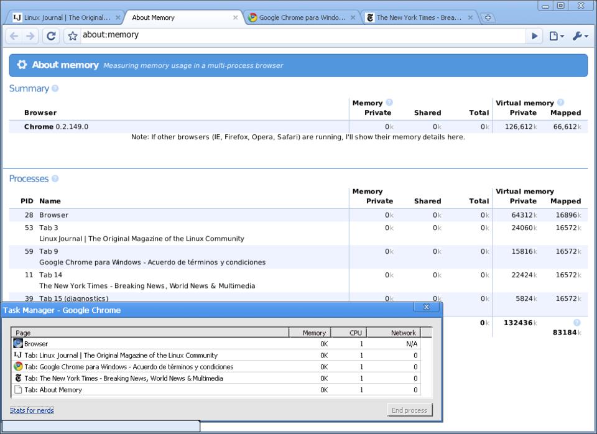Click the help icon beside Processes heading
The image size is (597, 434).
(x=55, y=178)
